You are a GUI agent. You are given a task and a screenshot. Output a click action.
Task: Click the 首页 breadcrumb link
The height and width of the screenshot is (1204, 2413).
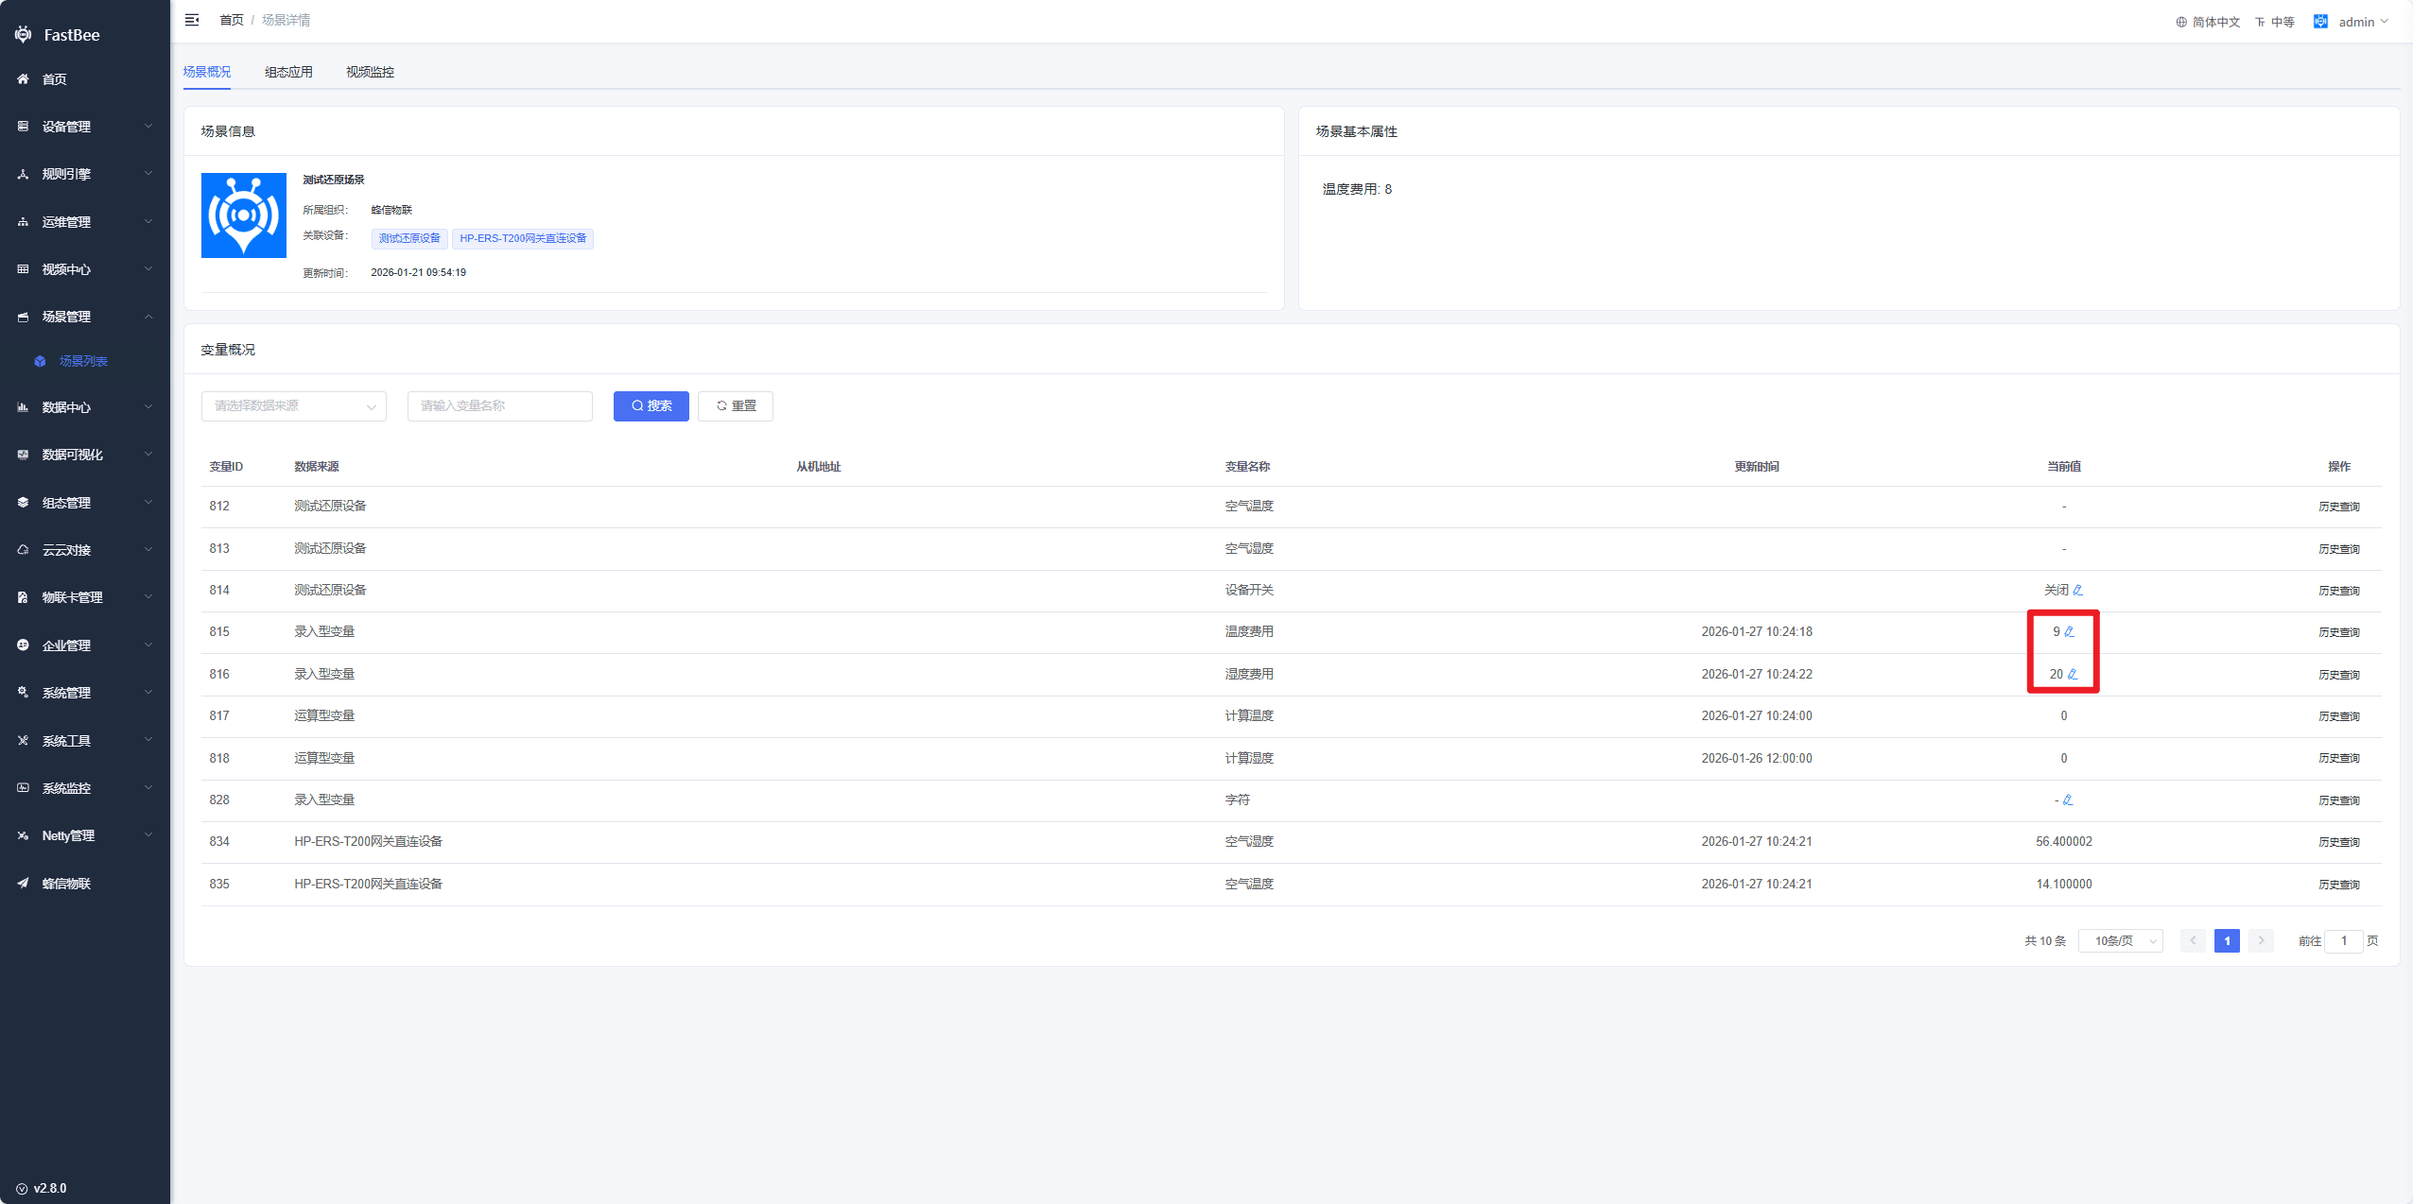(232, 20)
